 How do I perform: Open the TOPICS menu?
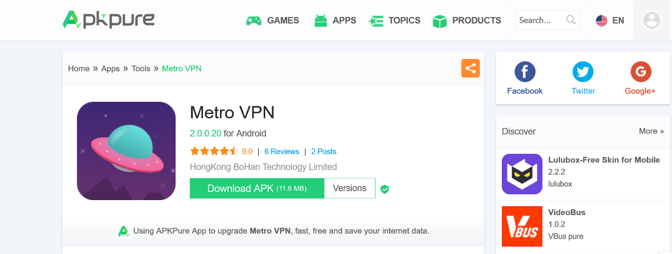point(394,21)
